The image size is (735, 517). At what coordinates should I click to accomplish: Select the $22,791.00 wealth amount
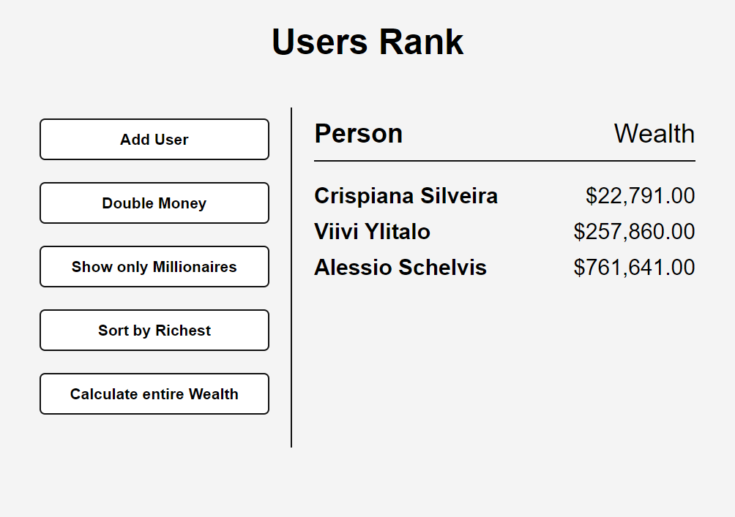pyautogui.click(x=640, y=196)
